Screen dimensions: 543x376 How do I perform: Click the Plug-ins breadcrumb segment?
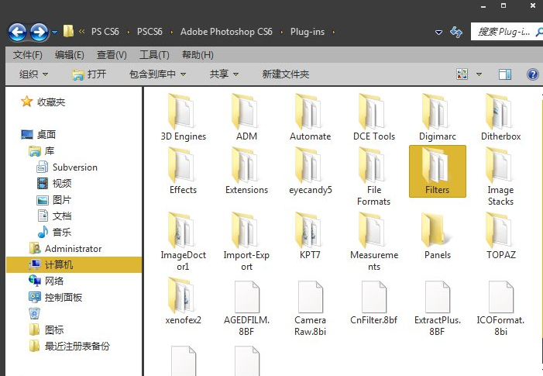(308, 32)
